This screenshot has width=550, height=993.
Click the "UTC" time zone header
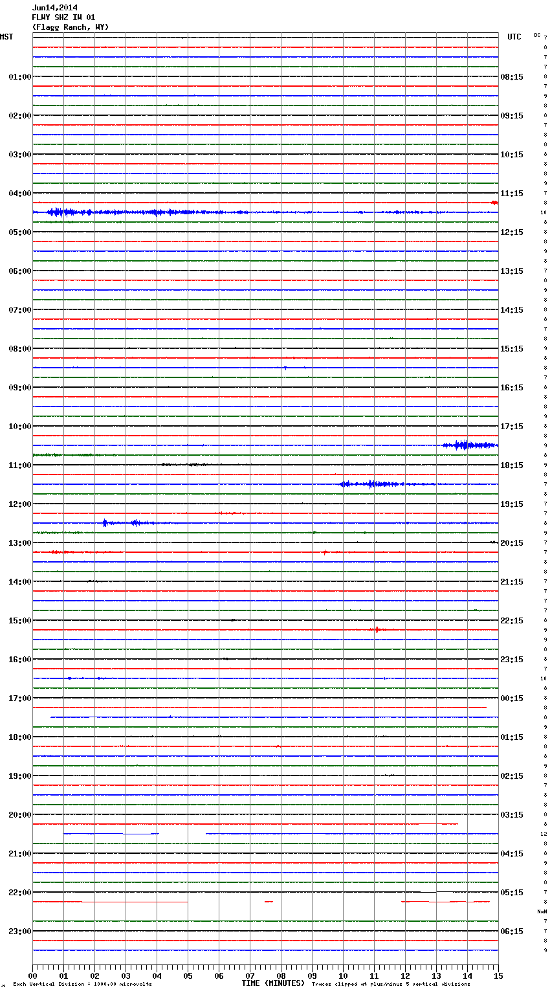[514, 37]
